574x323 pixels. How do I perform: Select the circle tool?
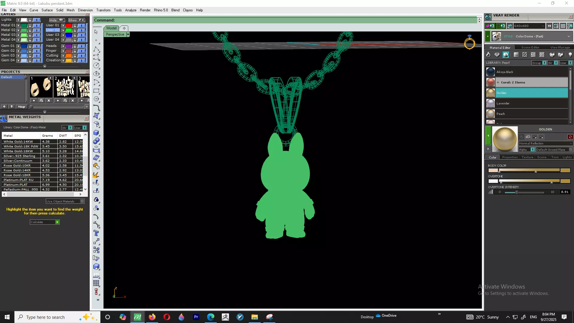96,65
